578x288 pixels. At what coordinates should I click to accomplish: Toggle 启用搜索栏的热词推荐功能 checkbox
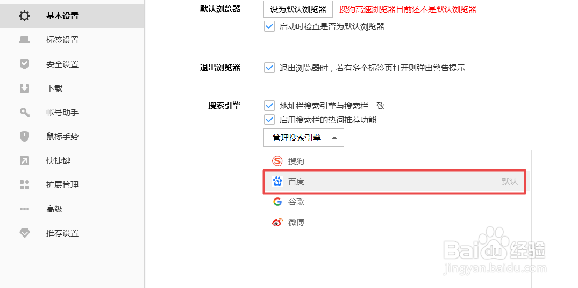269,120
